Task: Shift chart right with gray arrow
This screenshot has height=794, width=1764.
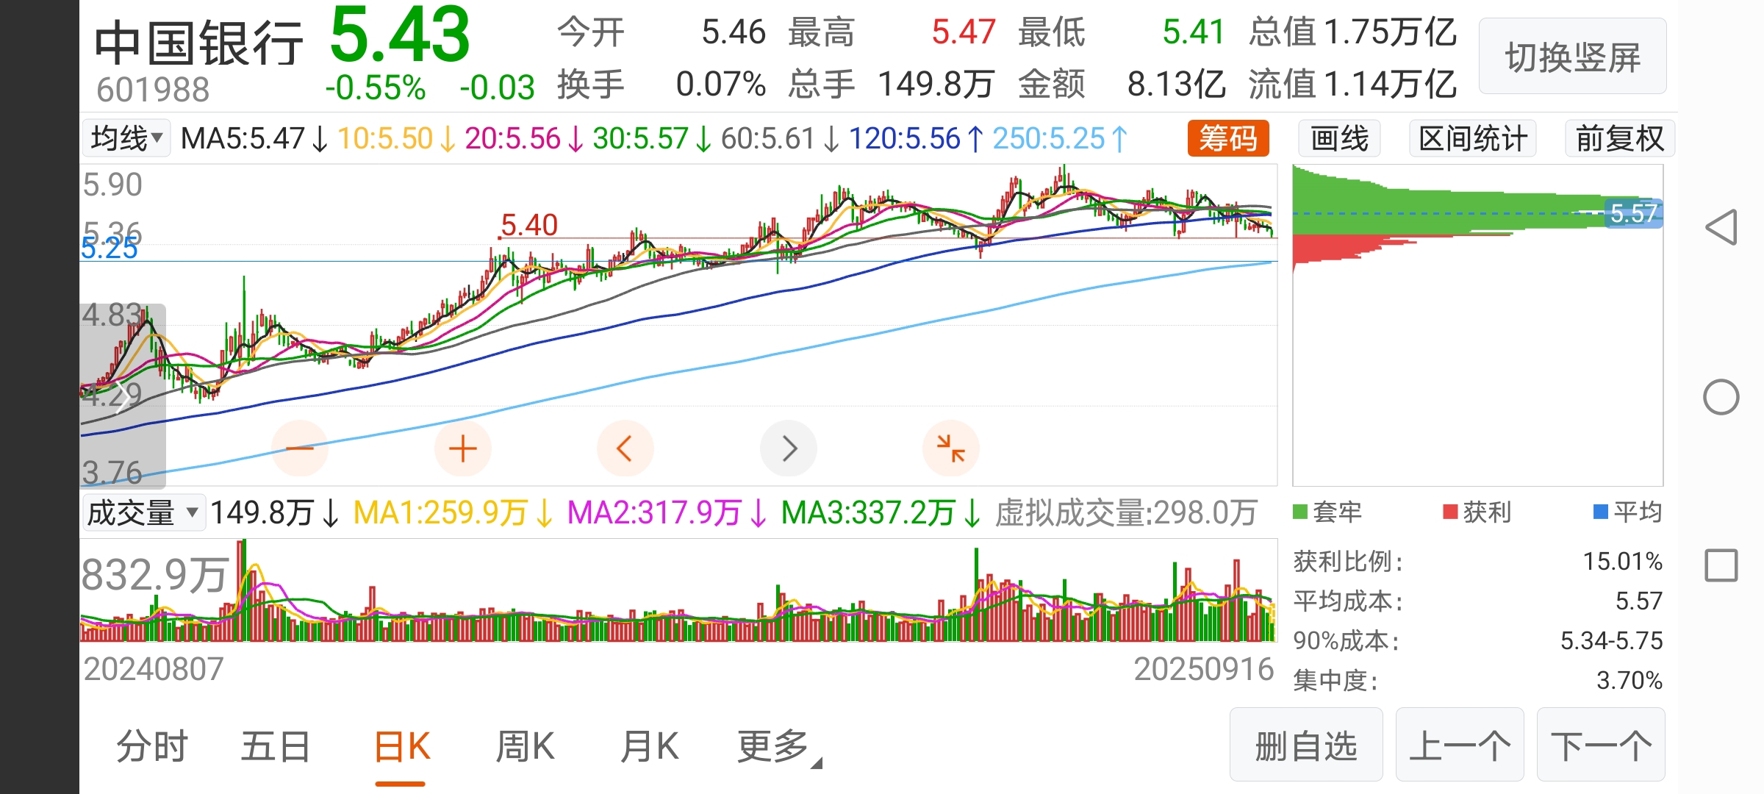Action: pyautogui.click(x=789, y=448)
